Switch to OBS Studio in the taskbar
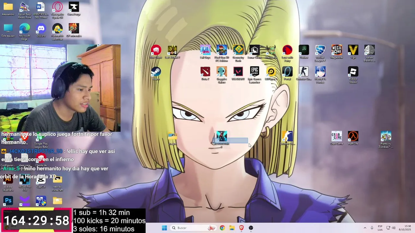 251,228
